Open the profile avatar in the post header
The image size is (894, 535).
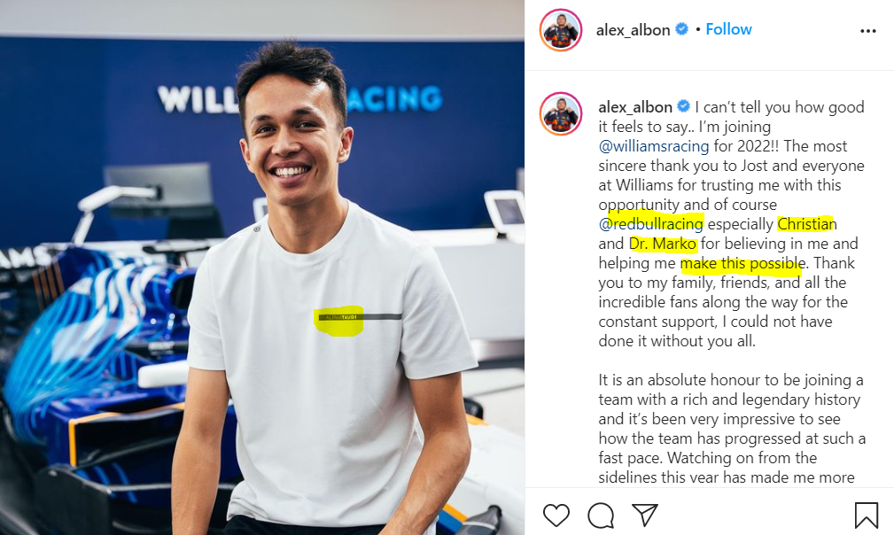(x=561, y=30)
